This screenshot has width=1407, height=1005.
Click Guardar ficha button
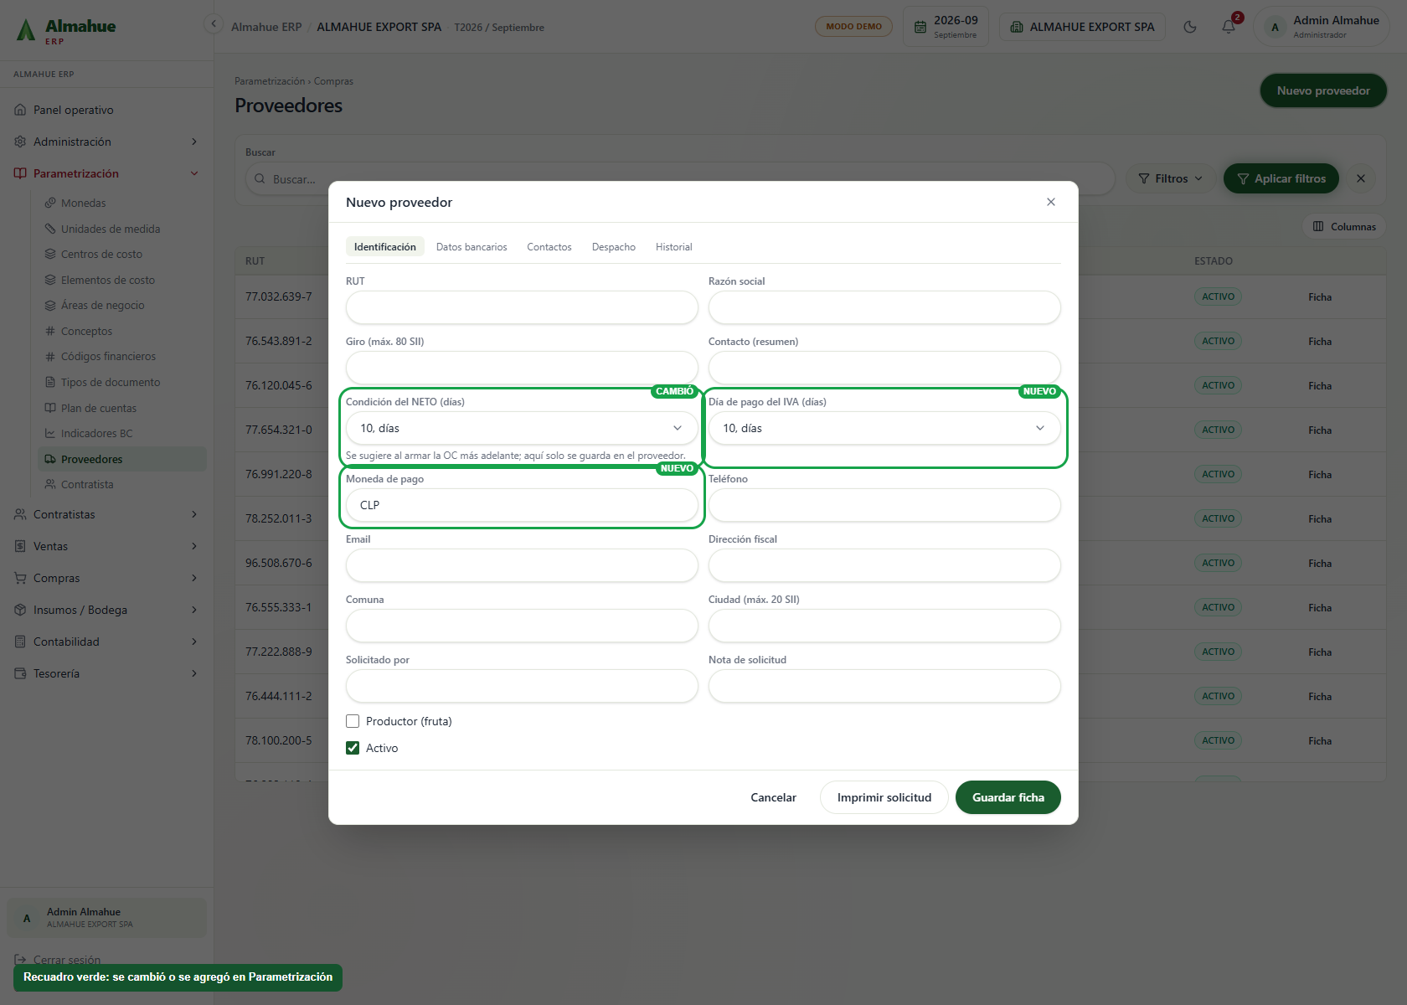[x=1008, y=797]
